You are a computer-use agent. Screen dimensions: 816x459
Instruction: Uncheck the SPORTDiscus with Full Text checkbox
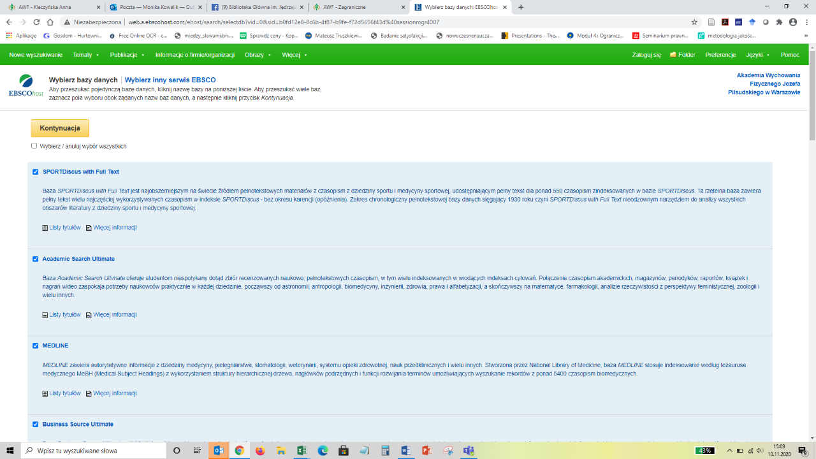click(x=36, y=171)
